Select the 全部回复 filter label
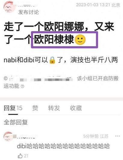Image resolution: width=123 pixels, height=160 pixels. pos(16,122)
